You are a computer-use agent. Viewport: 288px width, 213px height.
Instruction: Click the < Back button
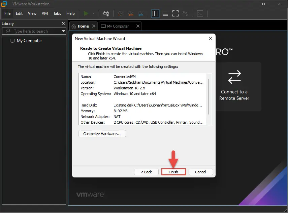146,172
